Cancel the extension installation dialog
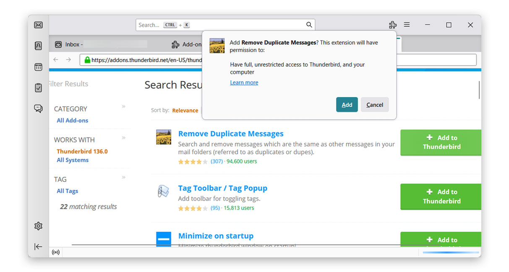Viewport: 509px width, 272px height. tap(375, 104)
